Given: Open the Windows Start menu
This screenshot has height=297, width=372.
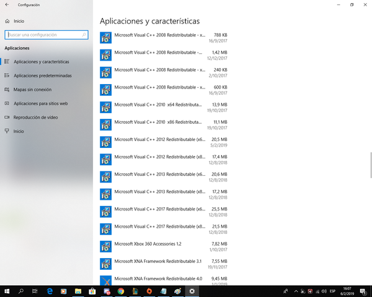Looking at the screenshot, I should point(7,291).
